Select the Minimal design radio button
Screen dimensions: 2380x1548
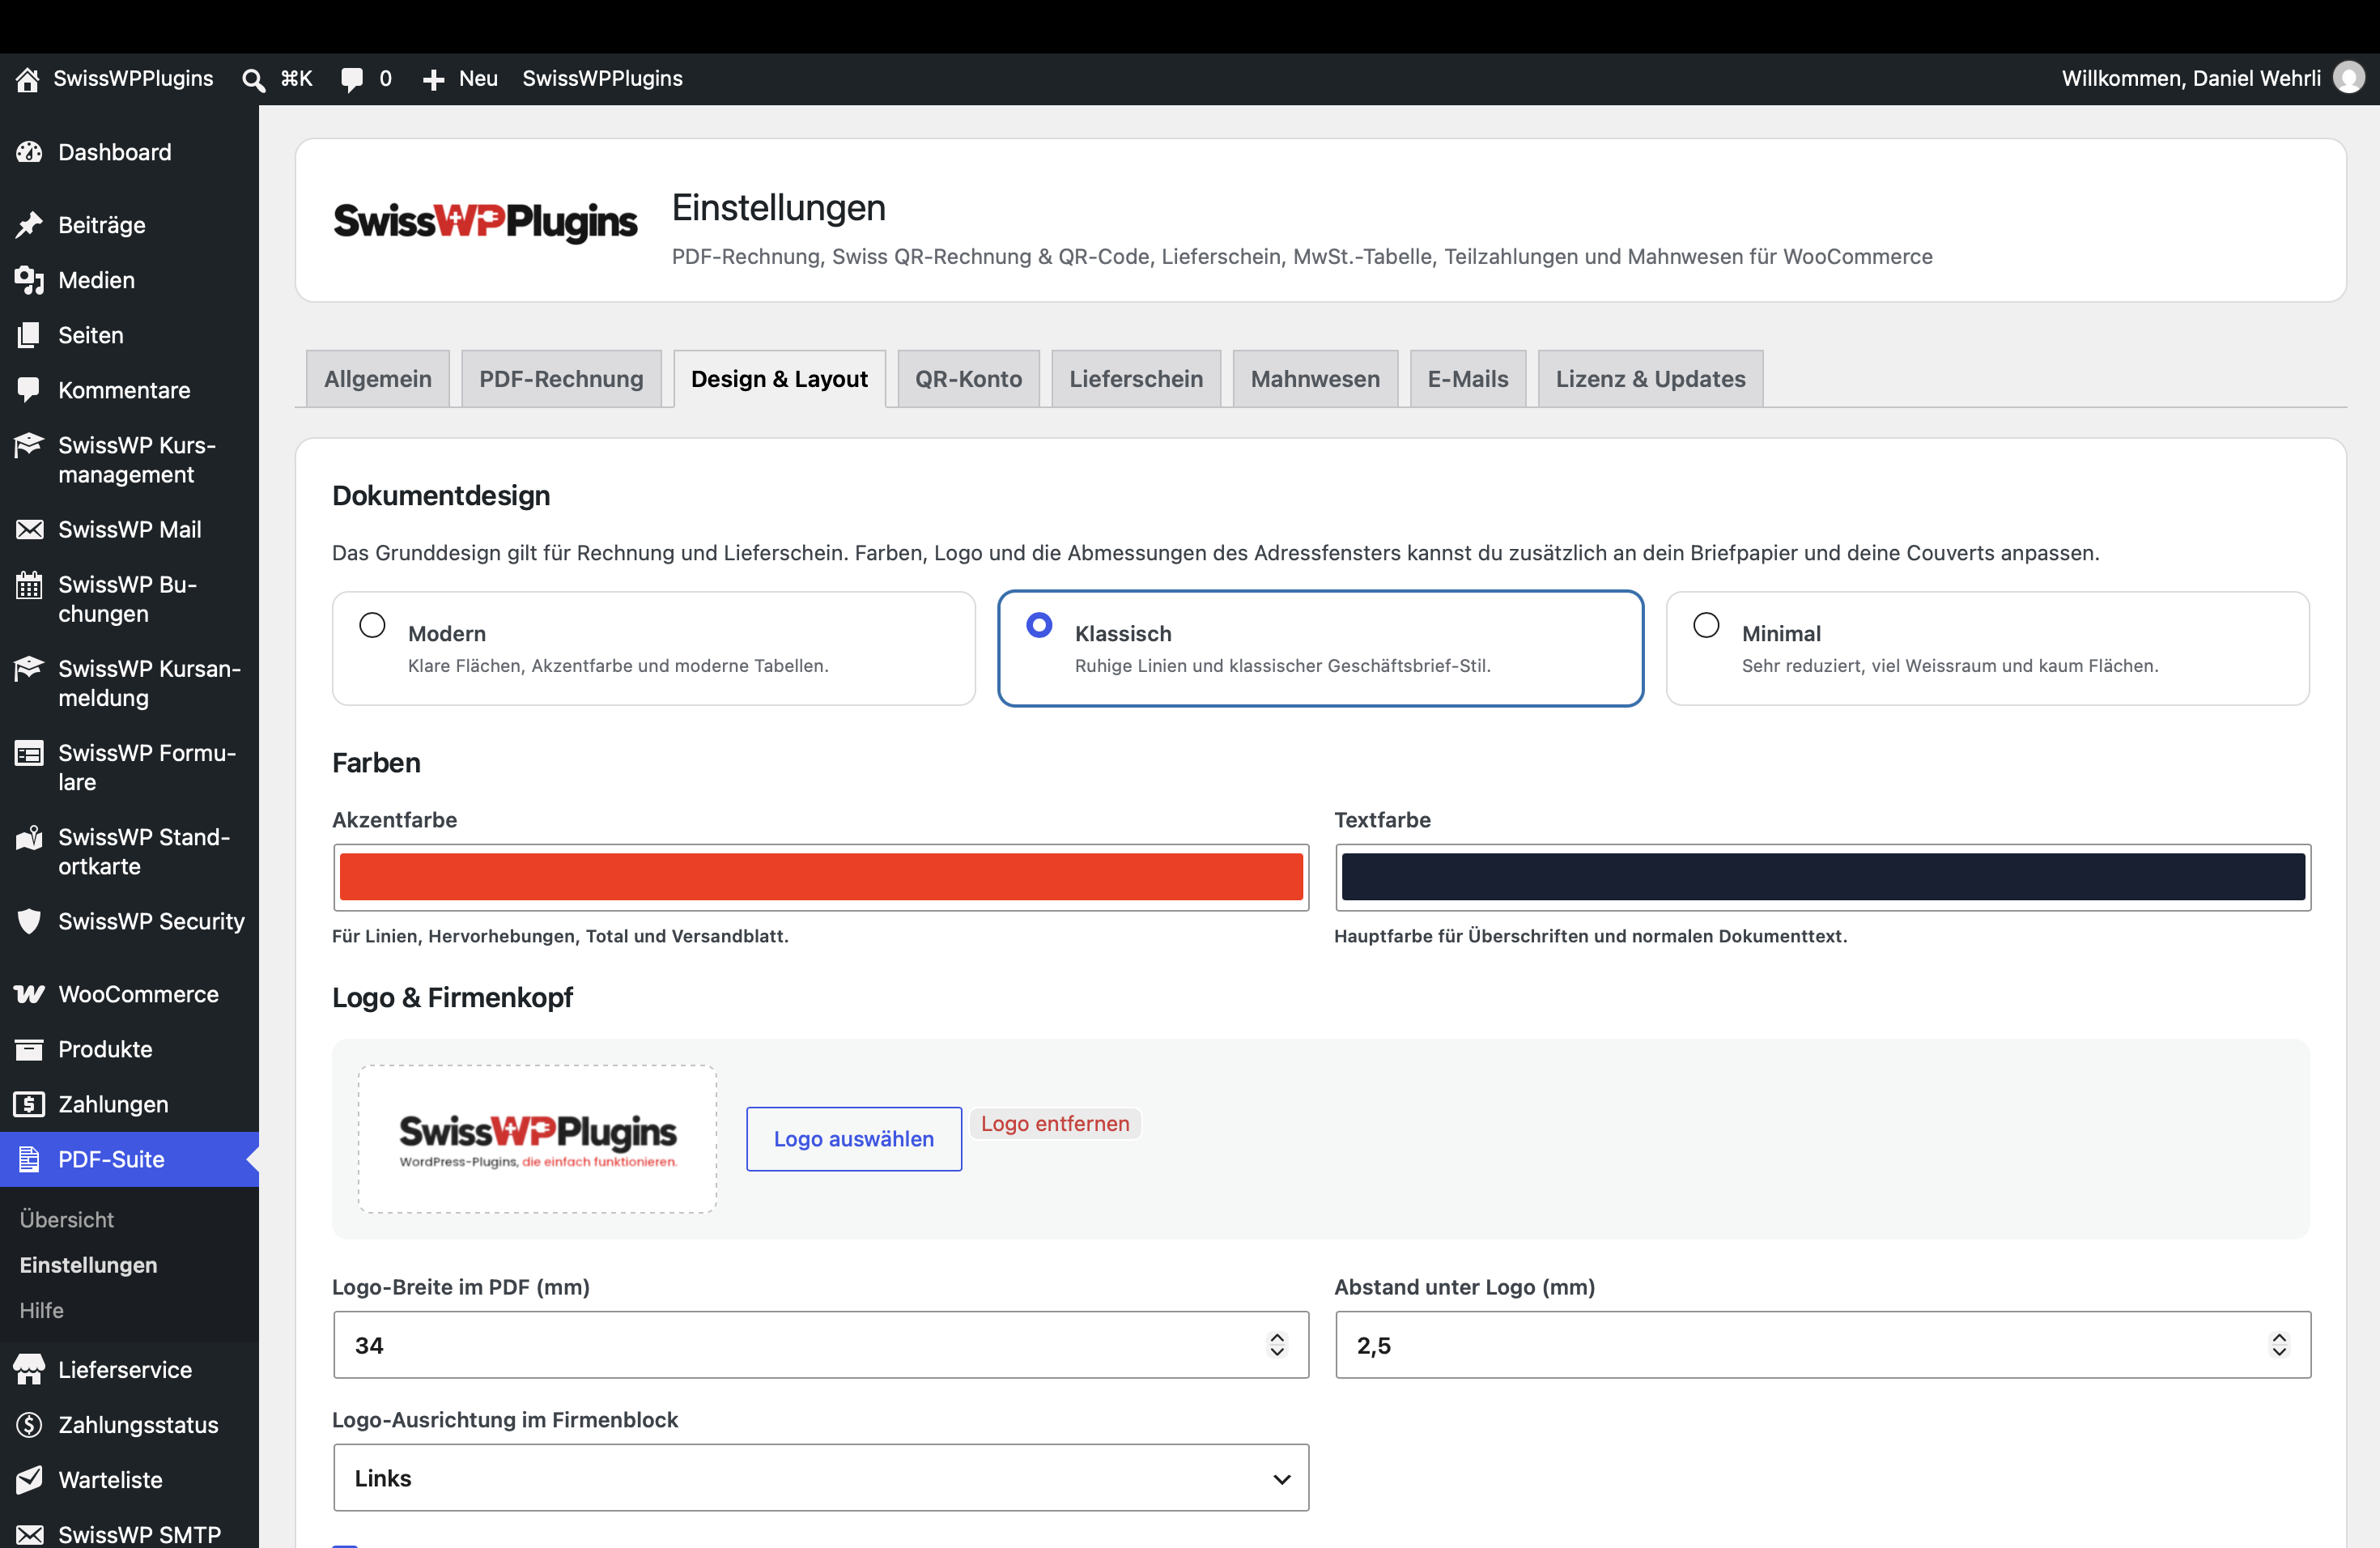1706,626
